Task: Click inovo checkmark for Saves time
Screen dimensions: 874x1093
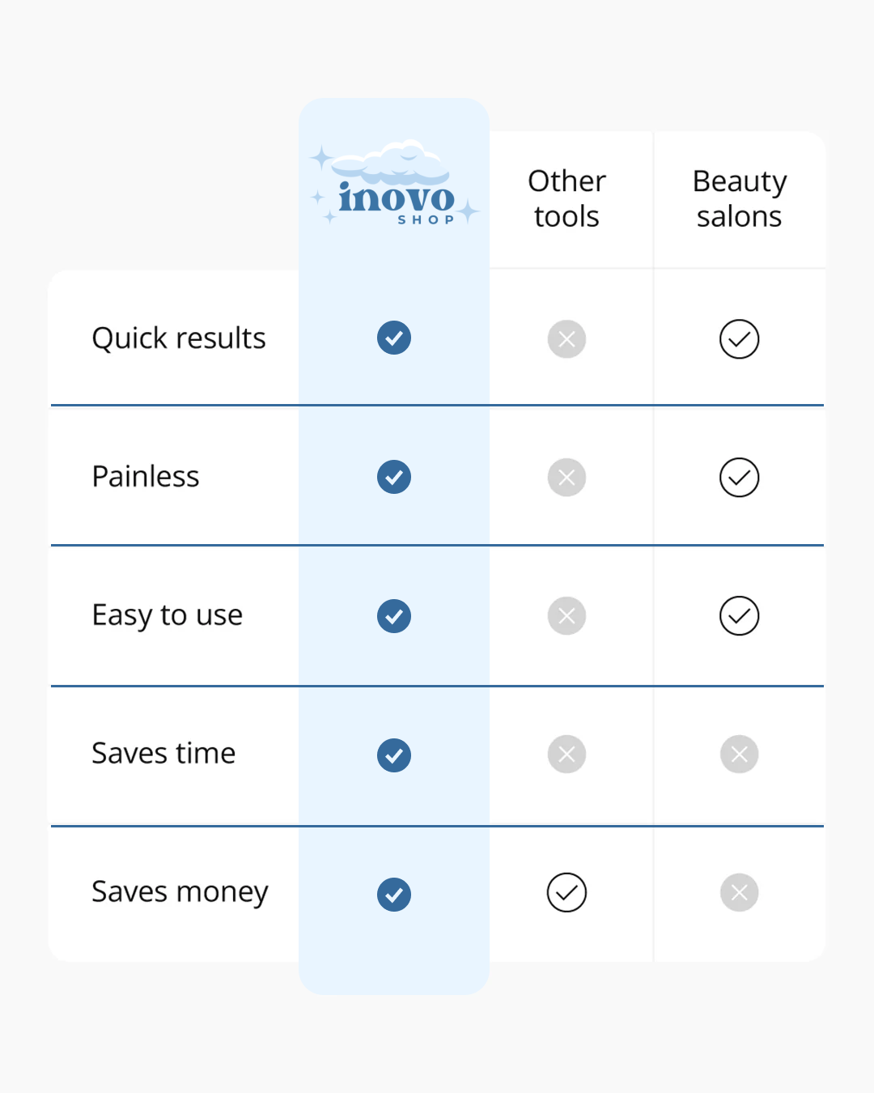Action: 394,755
